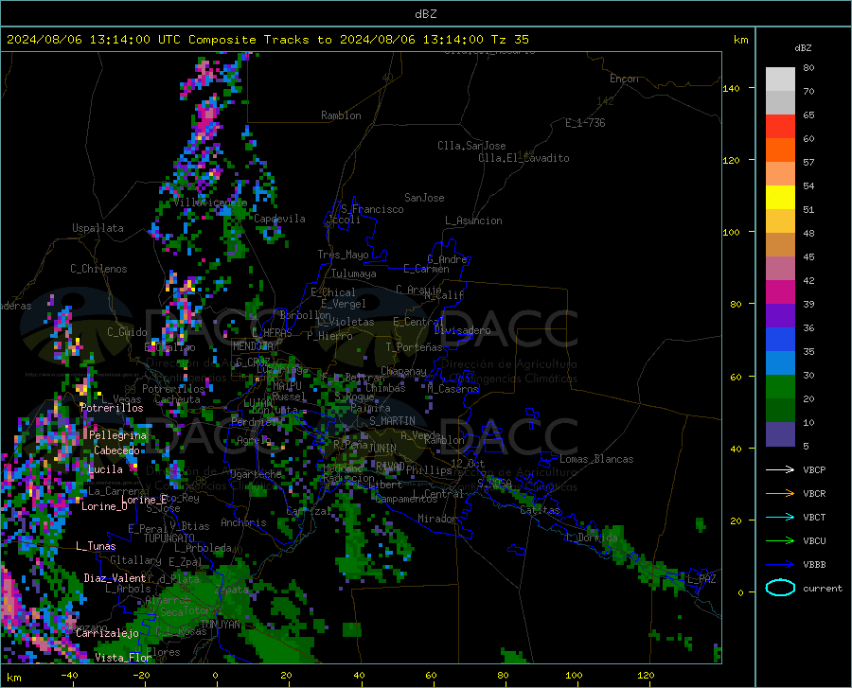Click the S_MARTIN city label

click(x=392, y=421)
